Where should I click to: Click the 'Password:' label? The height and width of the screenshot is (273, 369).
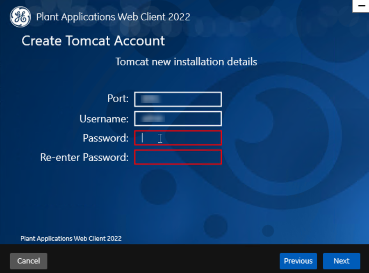pos(106,138)
